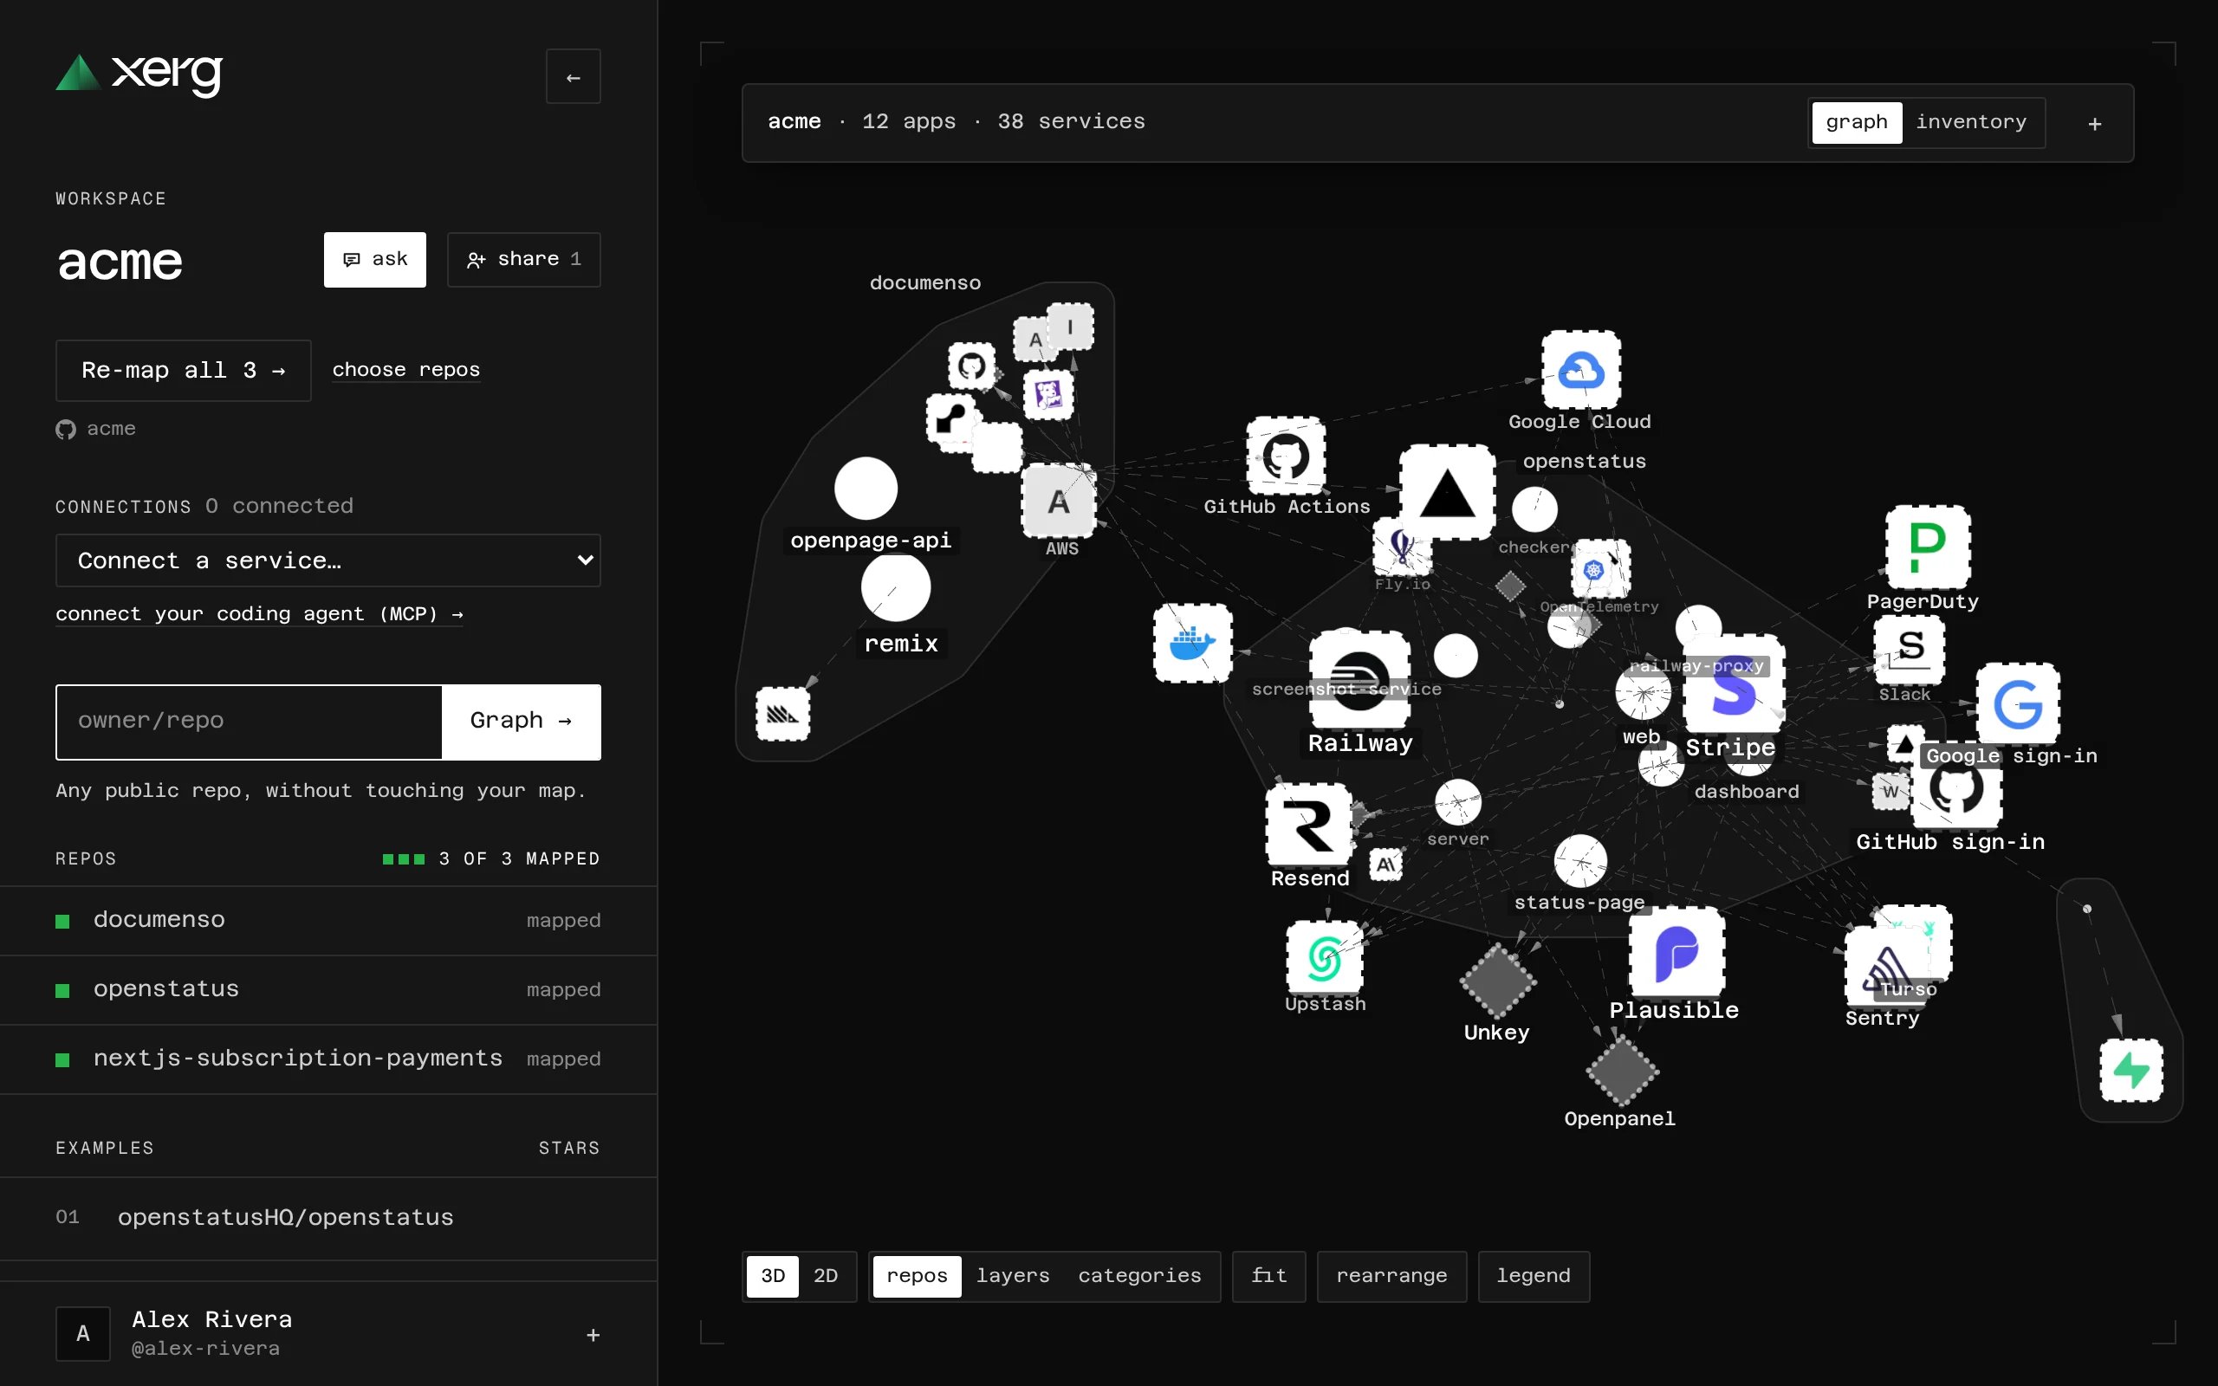
Task: Click the ask button
Action: [375, 259]
